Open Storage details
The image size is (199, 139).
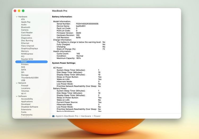point(25,75)
